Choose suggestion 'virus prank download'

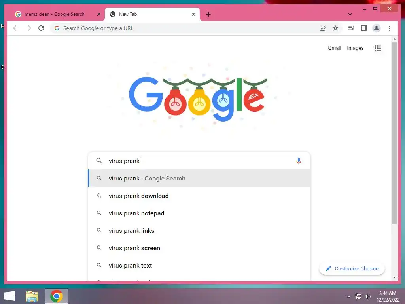[x=199, y=196]
